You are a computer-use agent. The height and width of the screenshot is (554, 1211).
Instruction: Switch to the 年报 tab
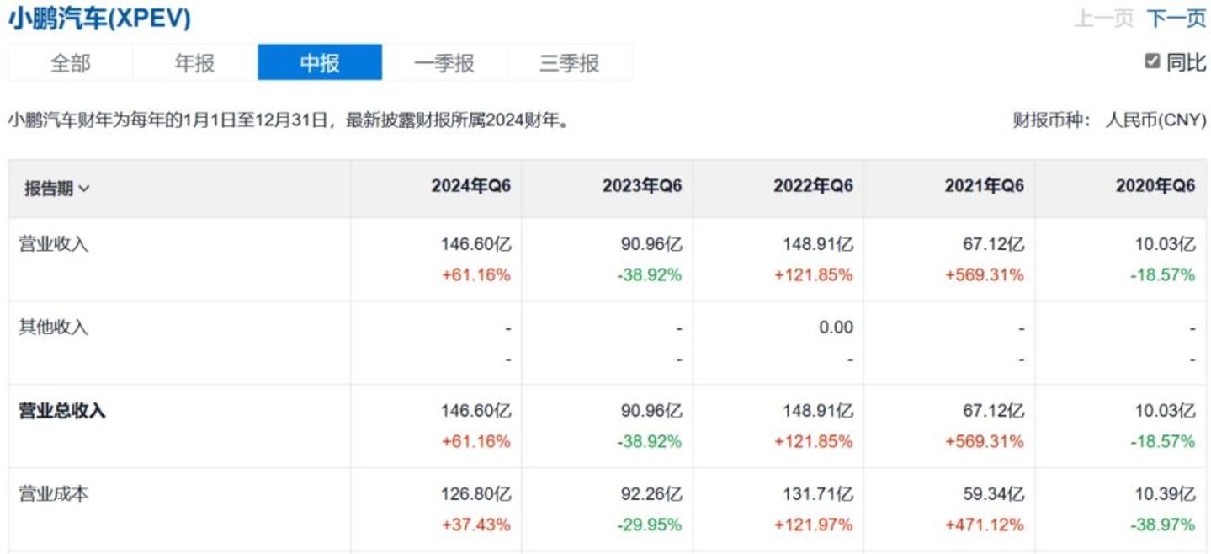[x=195, y=63]
